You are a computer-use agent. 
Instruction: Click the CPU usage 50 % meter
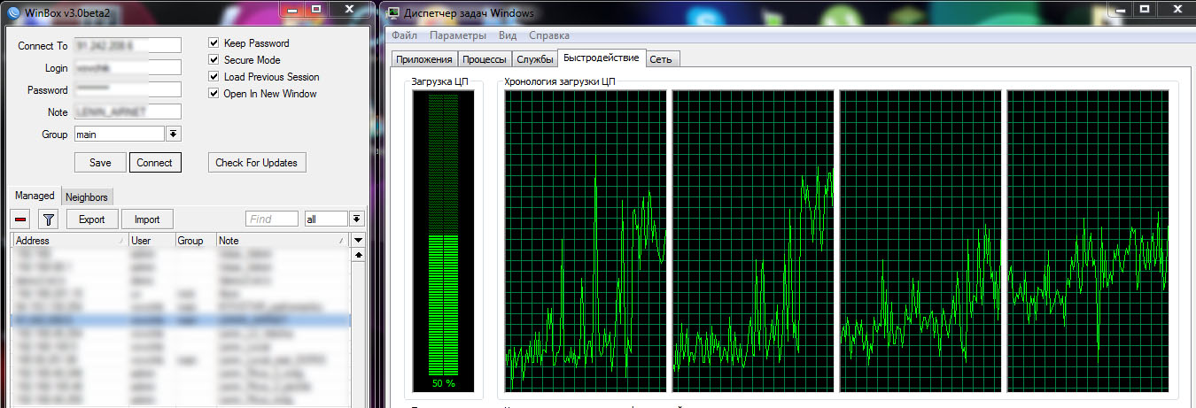pyautogui.click(x=443, y=240)
